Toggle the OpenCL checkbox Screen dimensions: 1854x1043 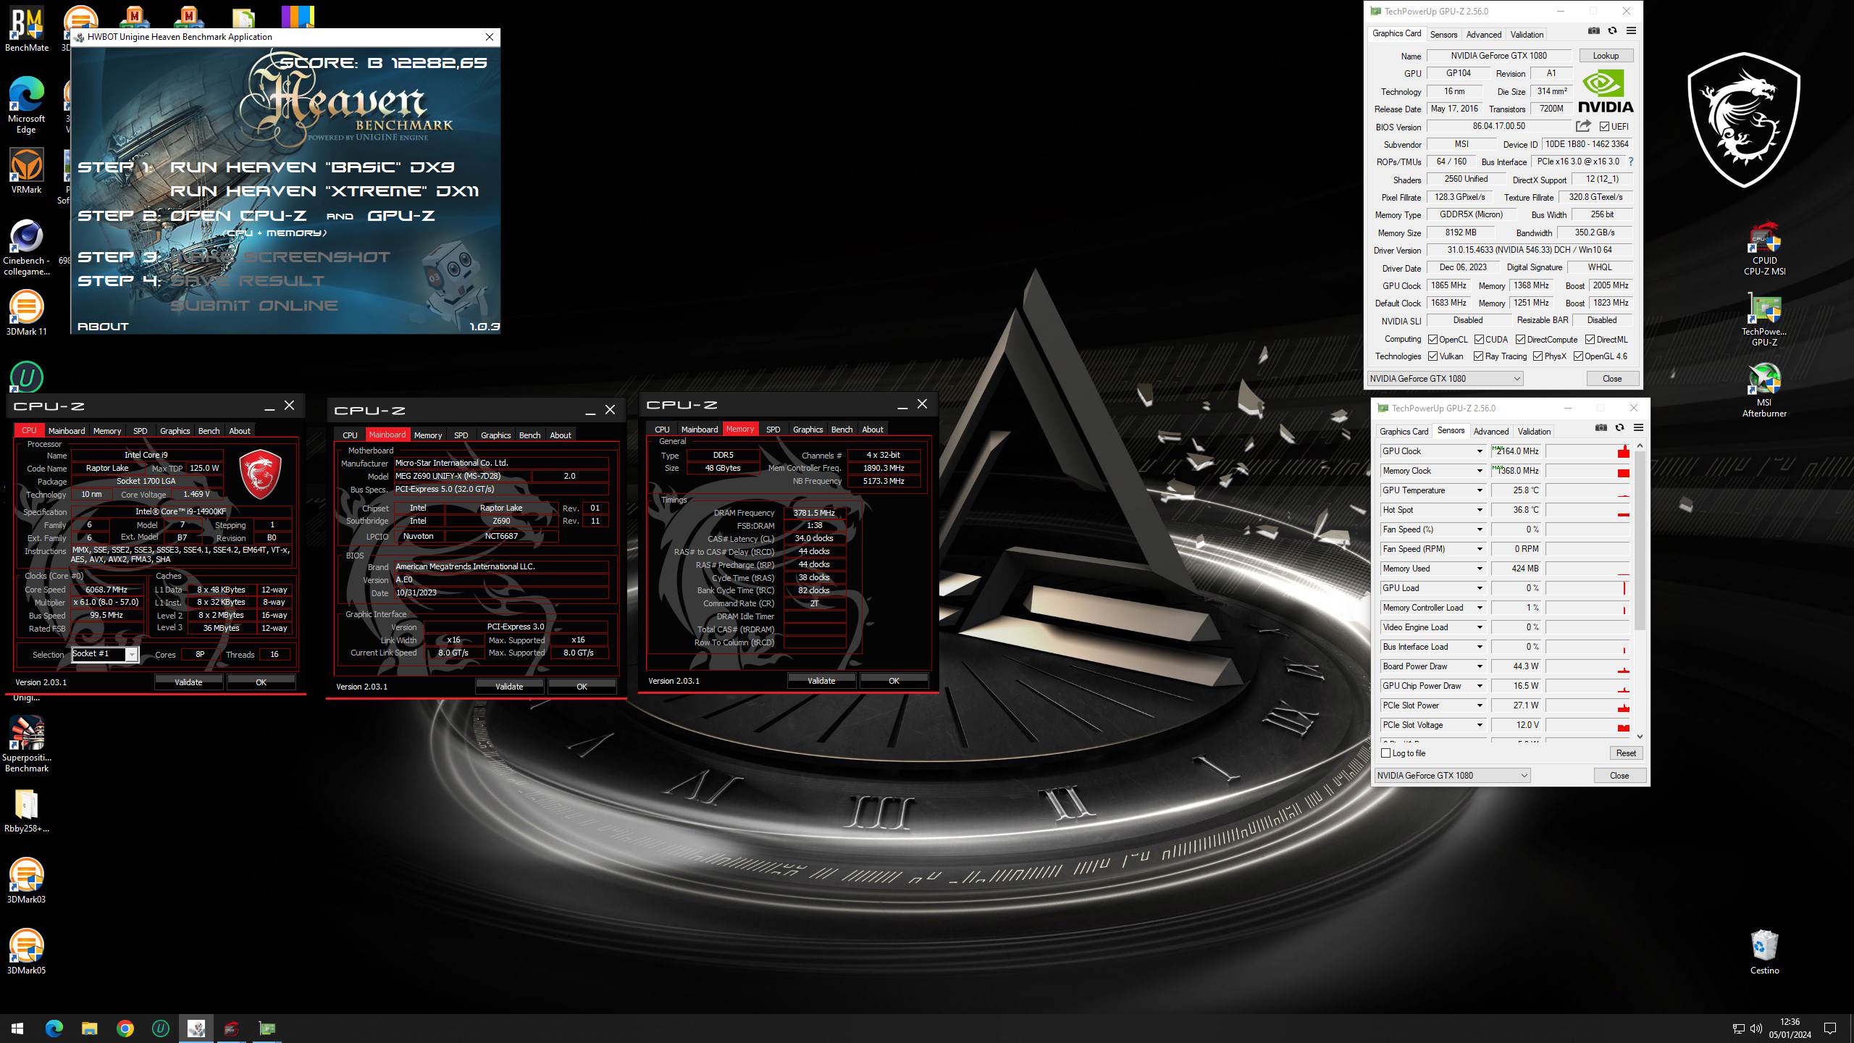point(1433,339)
